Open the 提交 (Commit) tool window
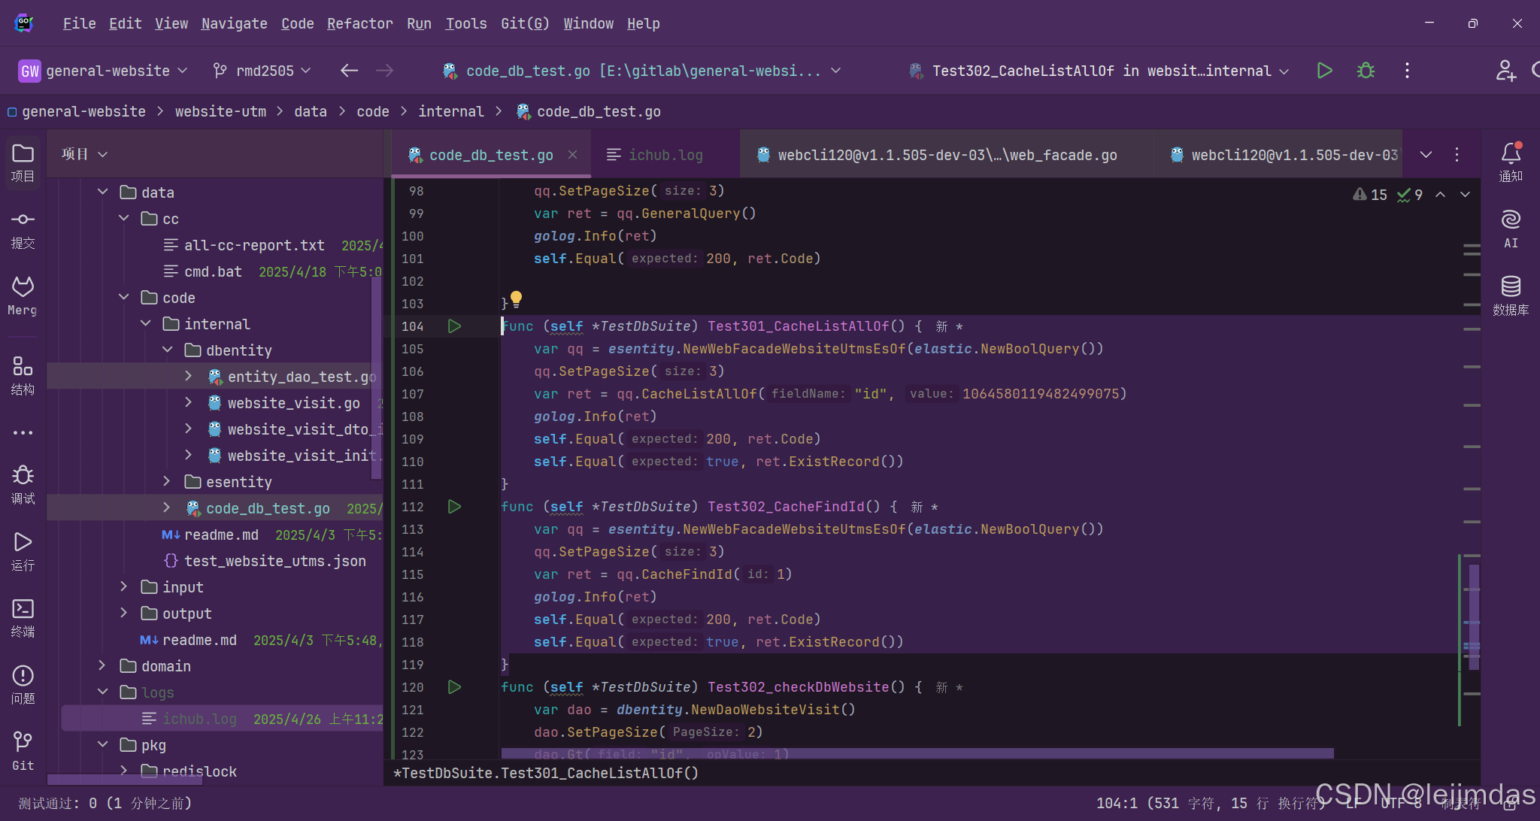1540x821 pixels. point(23,226)
